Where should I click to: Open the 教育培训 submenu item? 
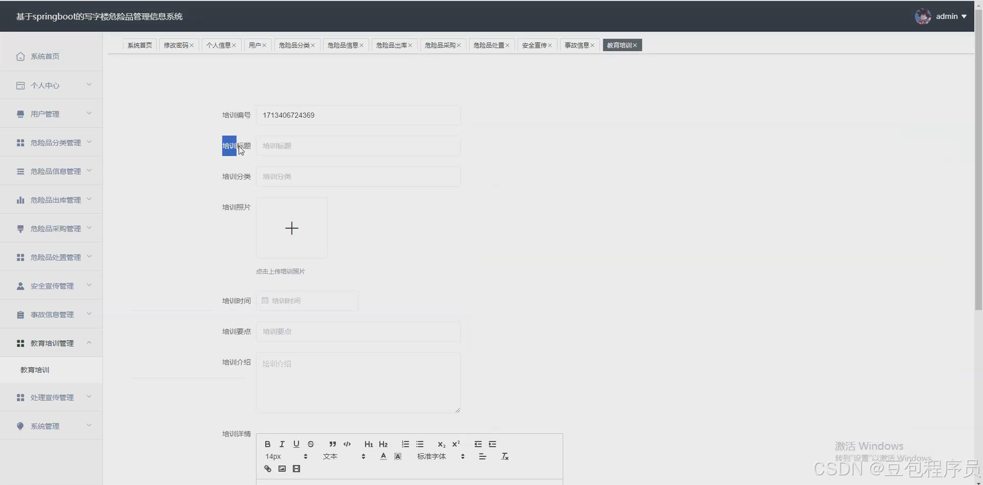pos(51,370)
